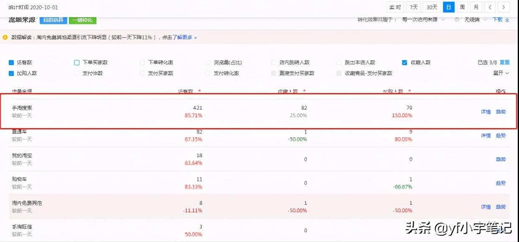519x242 pixels.
Task: Open the 每一次进店来源 attribution dropdown
Action: point(420,19)
